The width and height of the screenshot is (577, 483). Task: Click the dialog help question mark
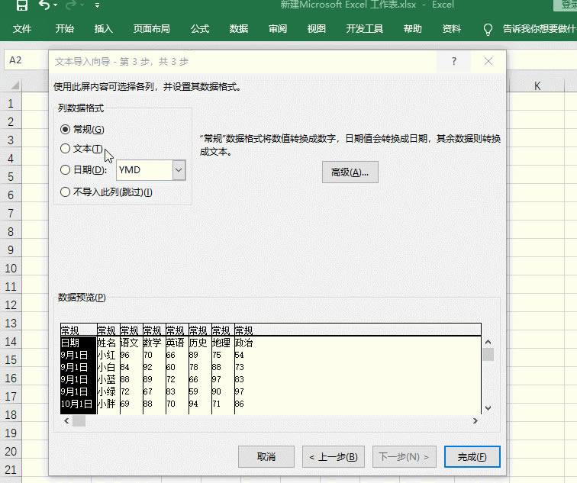pos(454,62)
